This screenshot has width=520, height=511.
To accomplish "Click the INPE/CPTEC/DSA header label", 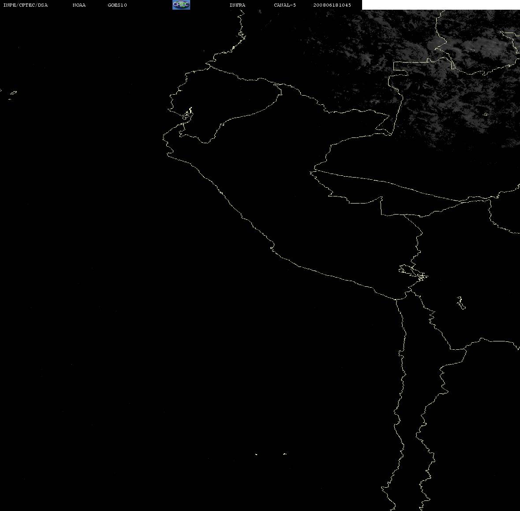I will coord(26,5).
